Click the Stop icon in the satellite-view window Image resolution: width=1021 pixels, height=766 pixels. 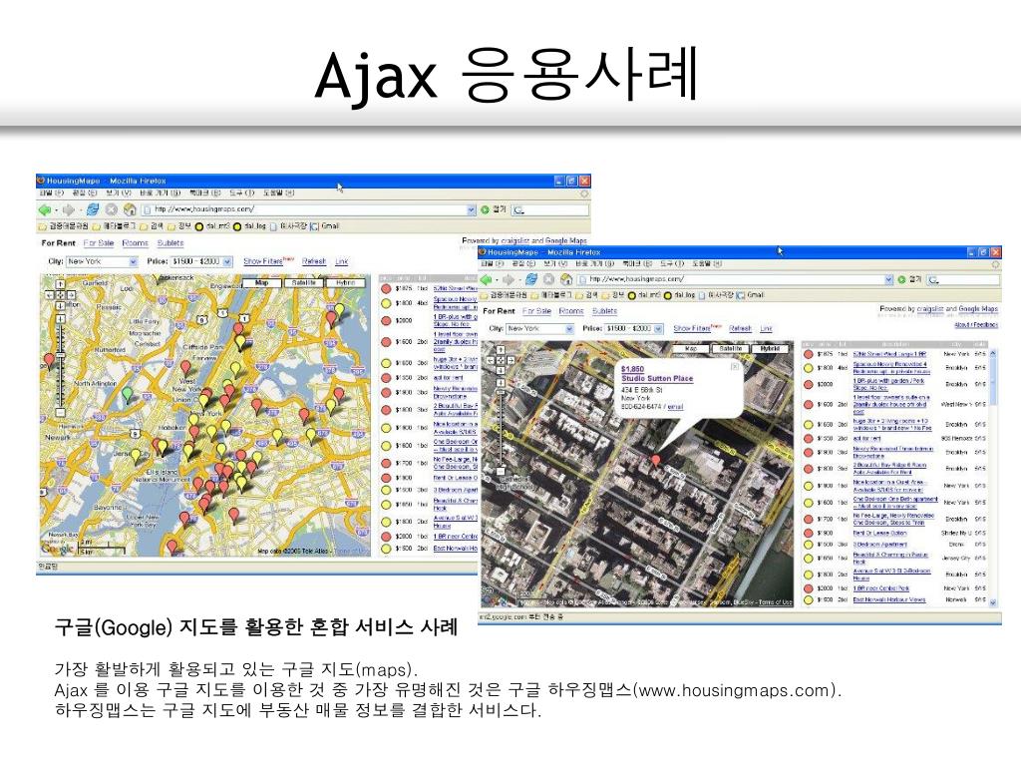coord(549,279)
